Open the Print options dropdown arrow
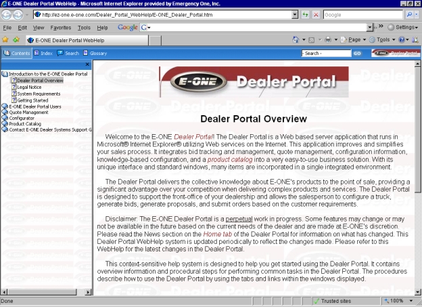The height and width of the screenshot is (307, 422). point(336,40)
